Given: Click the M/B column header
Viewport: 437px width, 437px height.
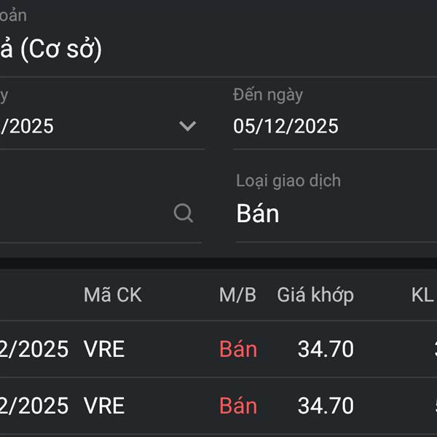Looking at the screenshot, I should [237, 295].
